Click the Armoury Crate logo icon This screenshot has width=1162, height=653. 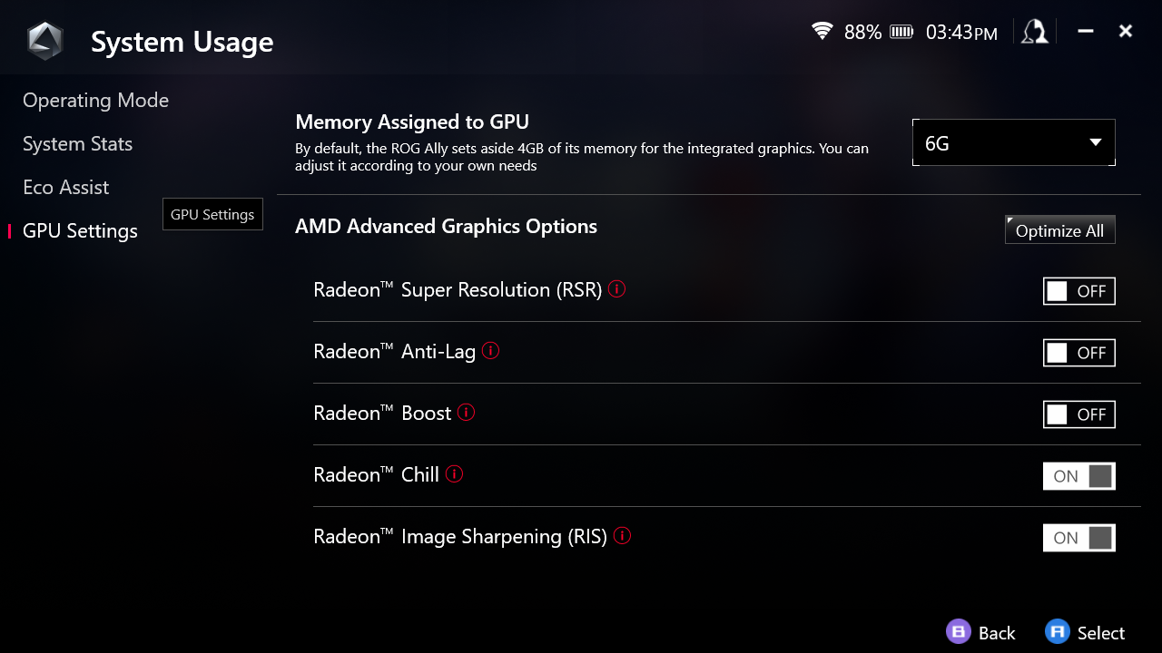pyautogui.click(x=44, y=42)
